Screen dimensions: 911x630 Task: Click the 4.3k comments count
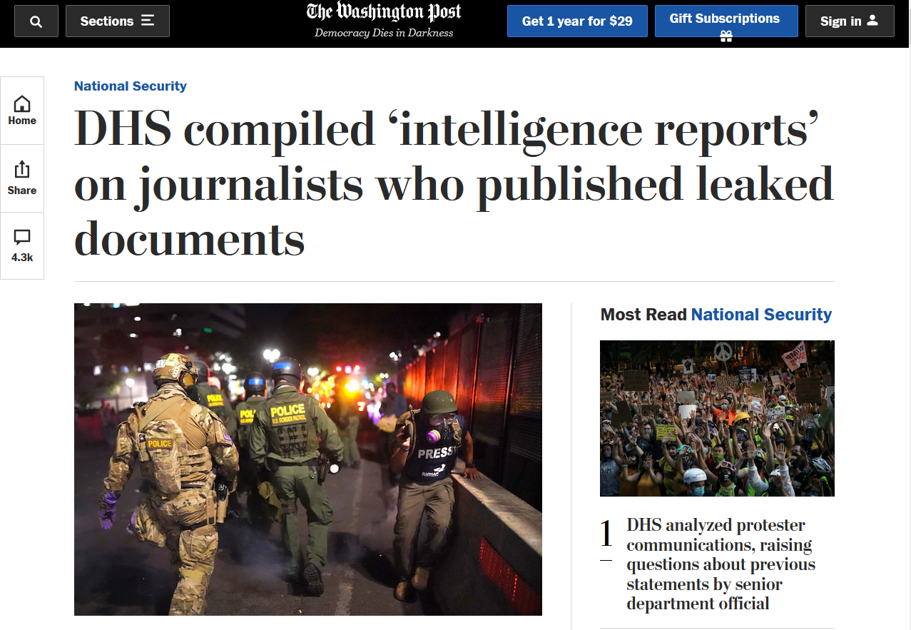coord(22,258)
